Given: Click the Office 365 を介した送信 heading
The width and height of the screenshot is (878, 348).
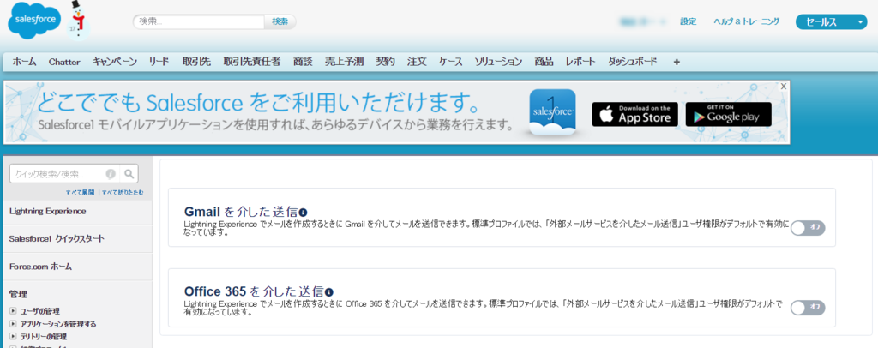Looking at the screenshot, I should pyautogui.click(x=254, y=291).
